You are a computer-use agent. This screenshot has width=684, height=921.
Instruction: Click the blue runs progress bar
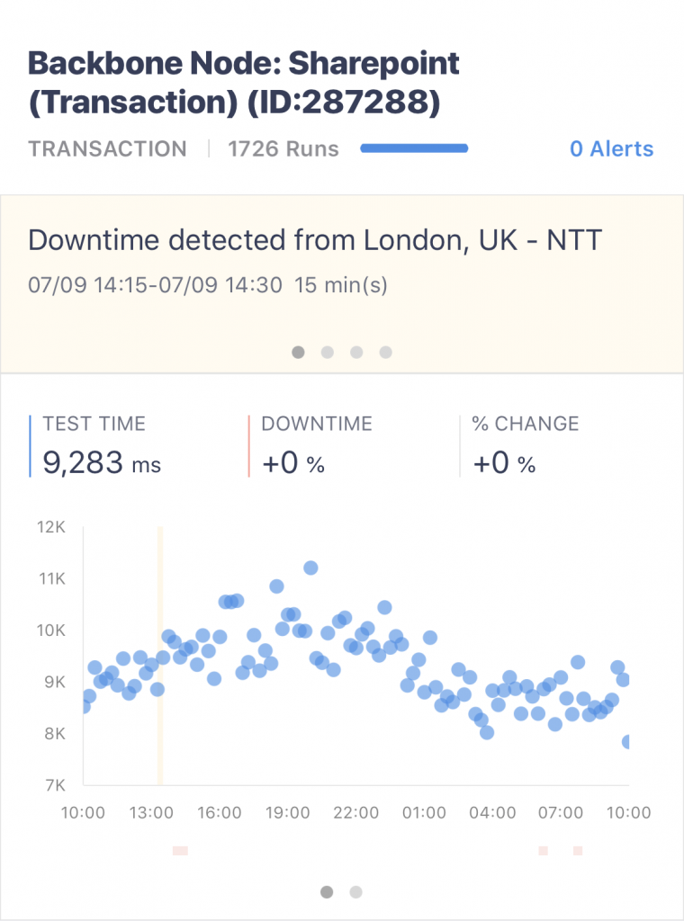[x=414, y=148]
